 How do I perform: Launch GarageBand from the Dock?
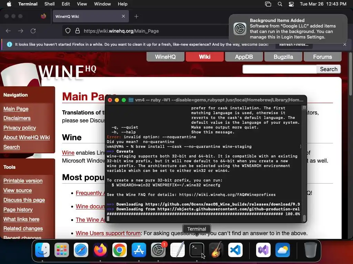tap(216, 250)
